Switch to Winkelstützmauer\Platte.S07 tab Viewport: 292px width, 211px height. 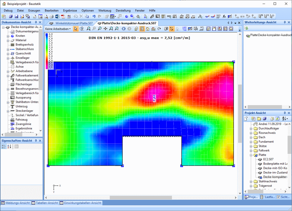coord(71,23)
